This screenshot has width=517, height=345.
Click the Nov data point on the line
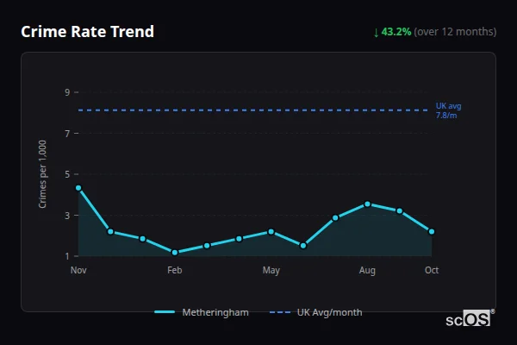(78, 188)
